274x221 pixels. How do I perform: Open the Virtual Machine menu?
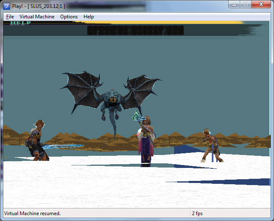(x=37, y=17)
